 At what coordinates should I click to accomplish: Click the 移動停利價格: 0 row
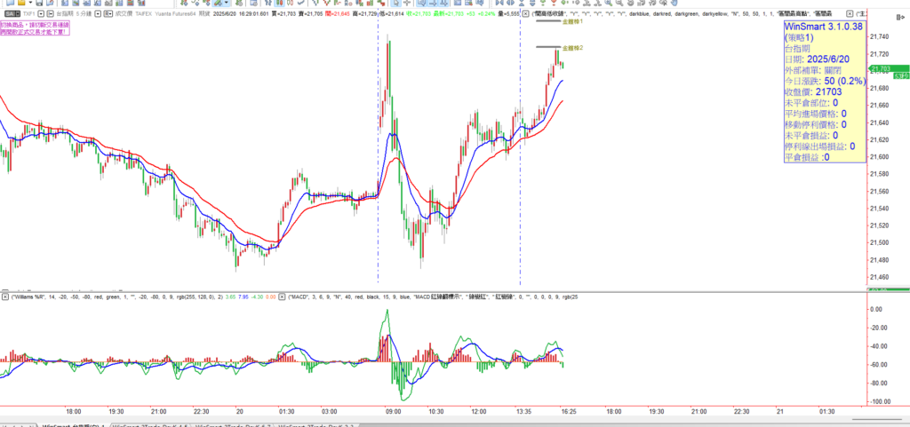(x=816, y=124)
